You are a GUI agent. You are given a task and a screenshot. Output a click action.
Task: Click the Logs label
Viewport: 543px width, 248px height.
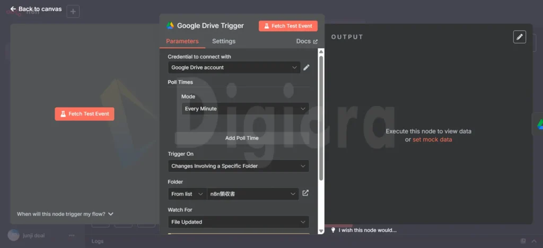pyautogui.click(x=98, y=241)
